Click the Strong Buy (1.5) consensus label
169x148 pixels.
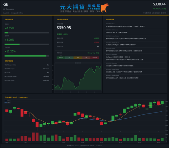(93, 53)
